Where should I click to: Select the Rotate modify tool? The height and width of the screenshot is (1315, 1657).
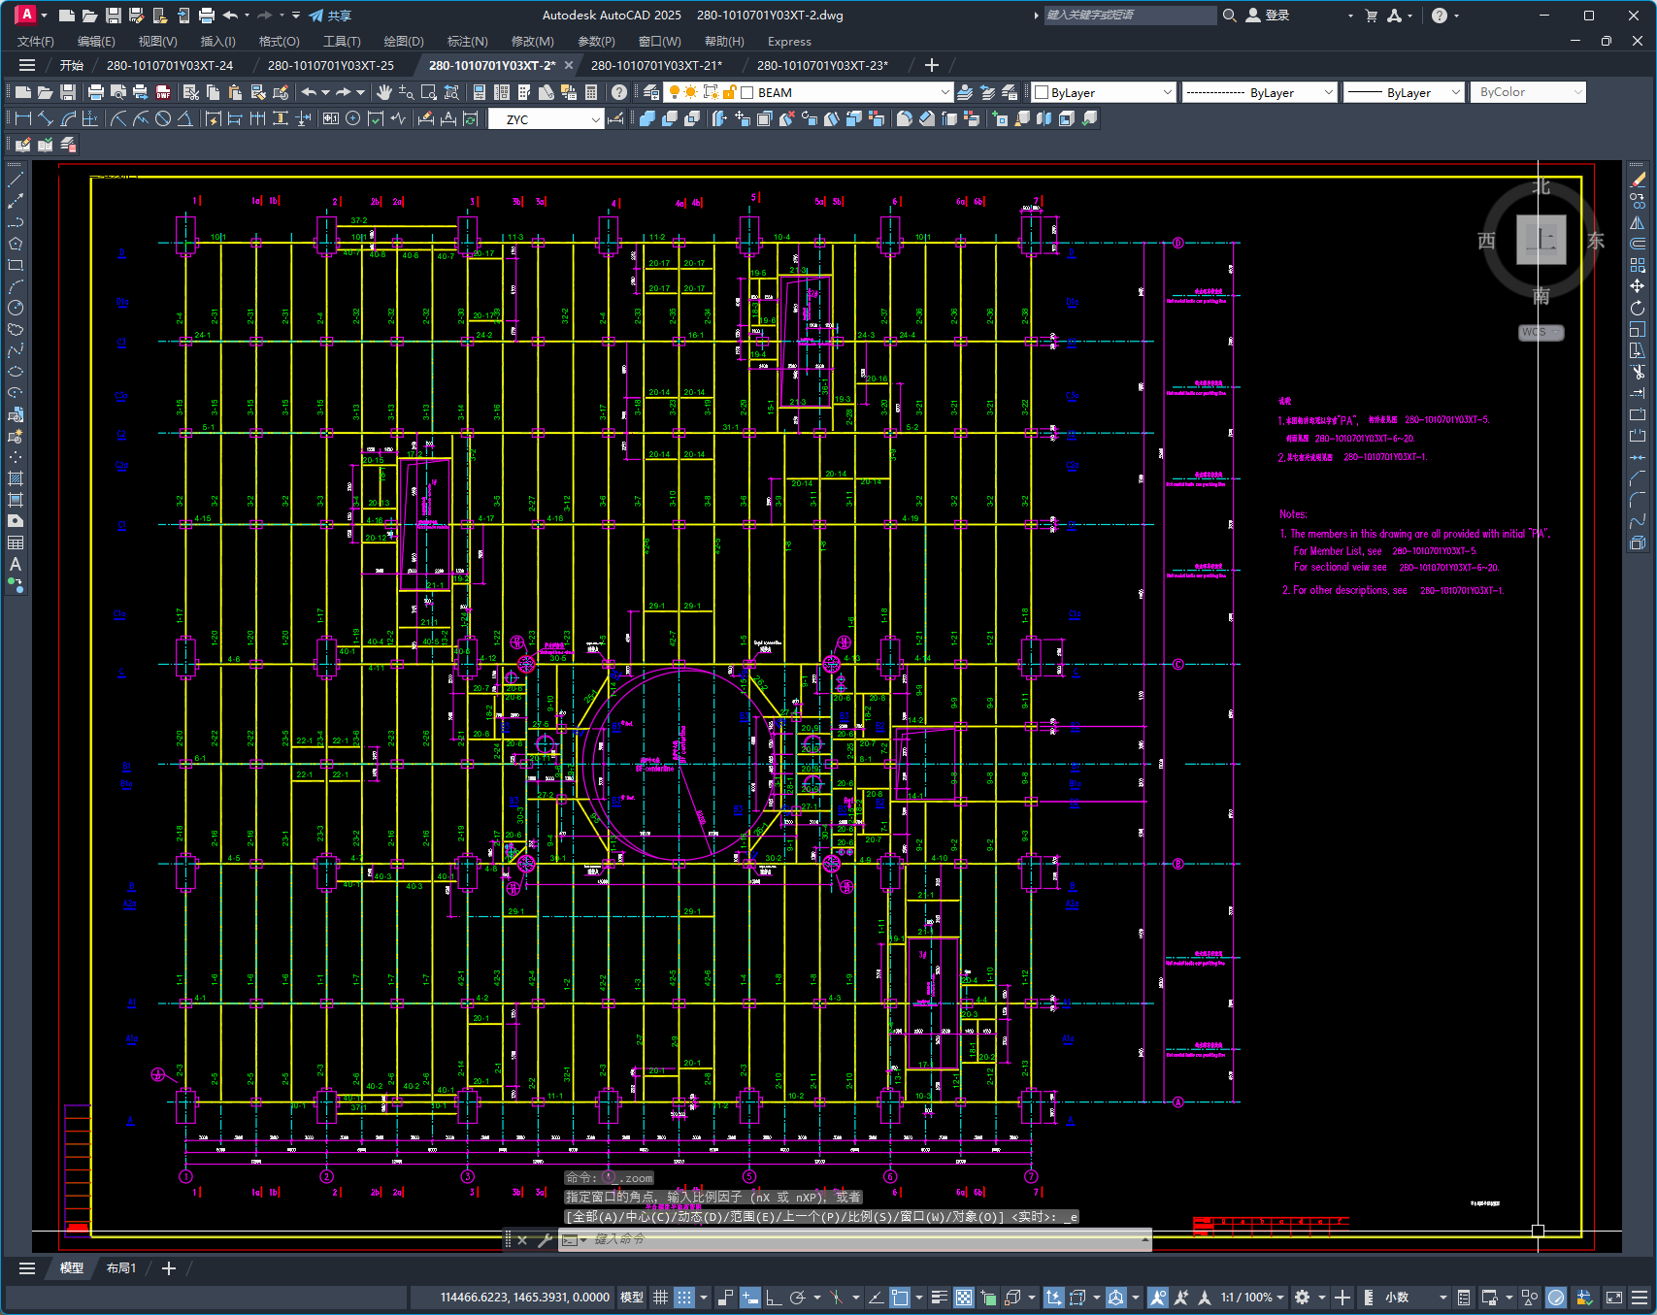coord(1638,308)
